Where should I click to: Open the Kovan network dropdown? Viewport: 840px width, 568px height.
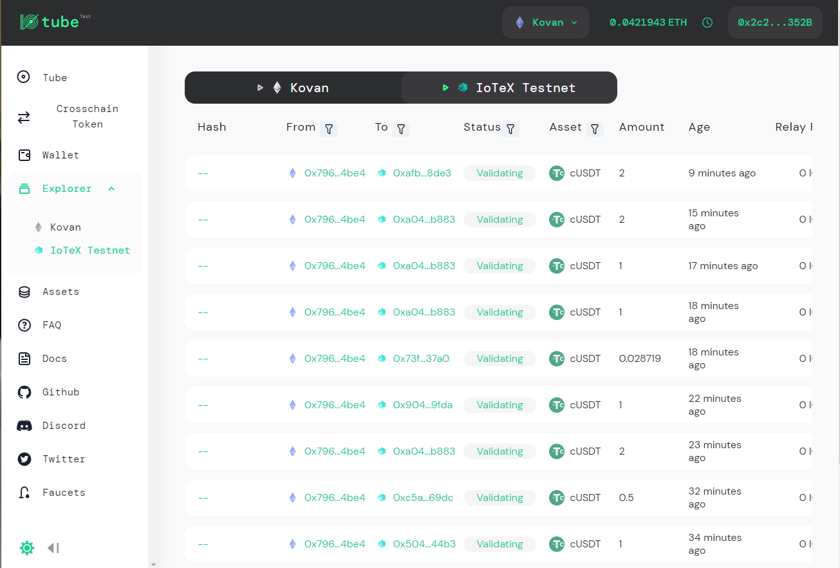click(x=546, y=23)
